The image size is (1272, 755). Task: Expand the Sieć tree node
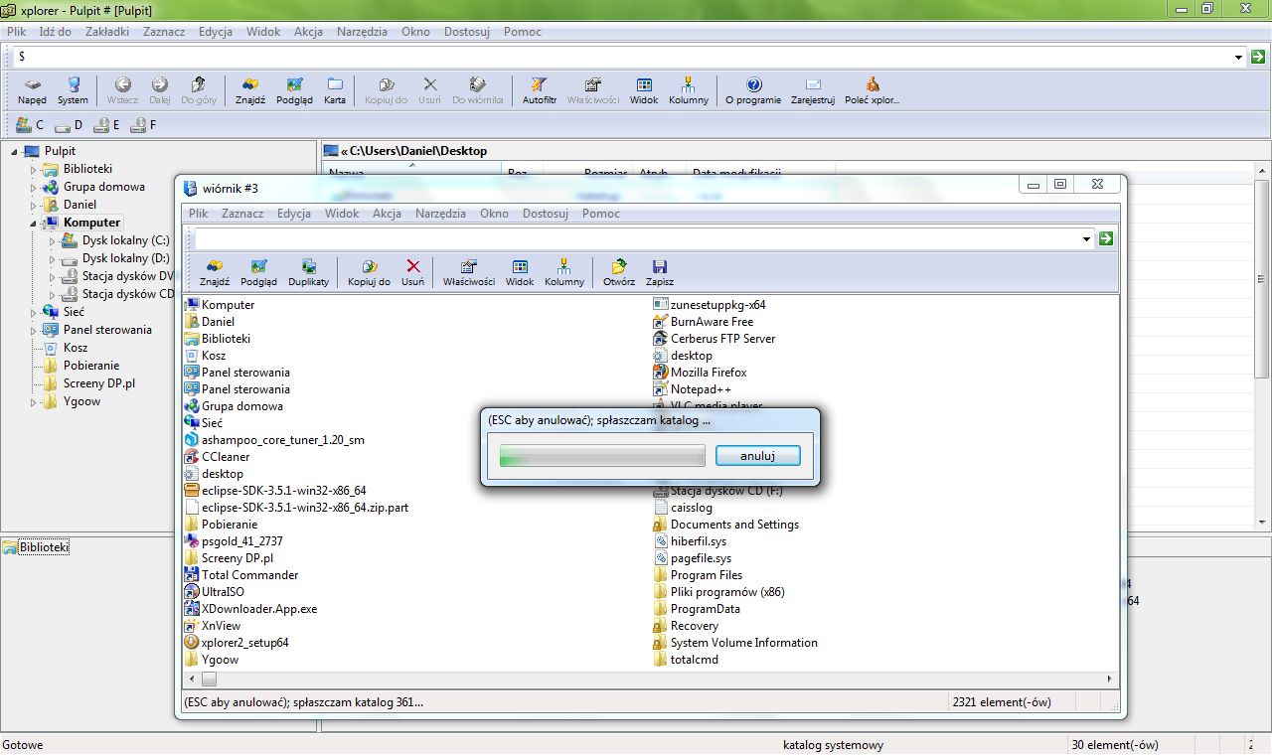(33, 312)
